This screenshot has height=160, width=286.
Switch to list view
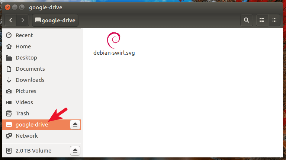(262, 20)
